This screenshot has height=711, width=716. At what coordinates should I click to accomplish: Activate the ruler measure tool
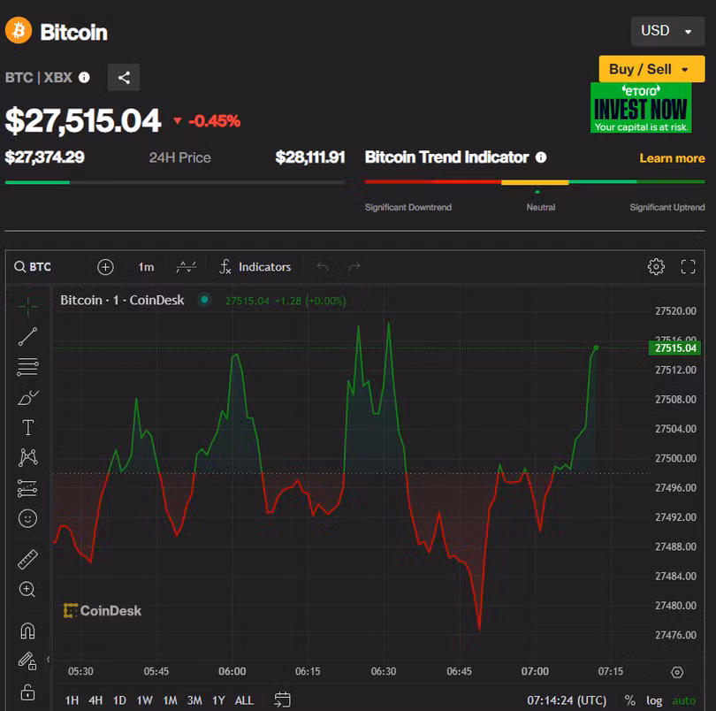[27, 559]
